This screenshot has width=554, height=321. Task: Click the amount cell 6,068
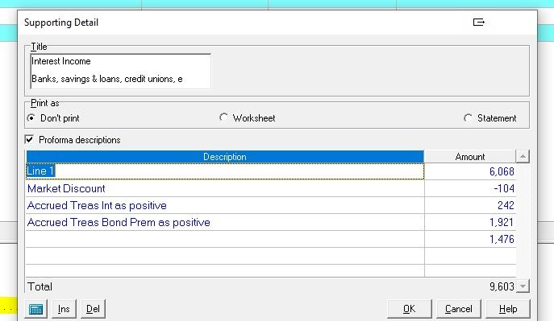click(470, 171)
